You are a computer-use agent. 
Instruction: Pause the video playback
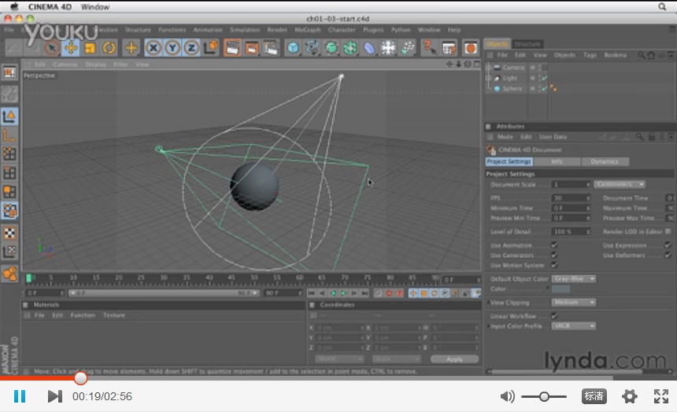click(x=20, y=396)
